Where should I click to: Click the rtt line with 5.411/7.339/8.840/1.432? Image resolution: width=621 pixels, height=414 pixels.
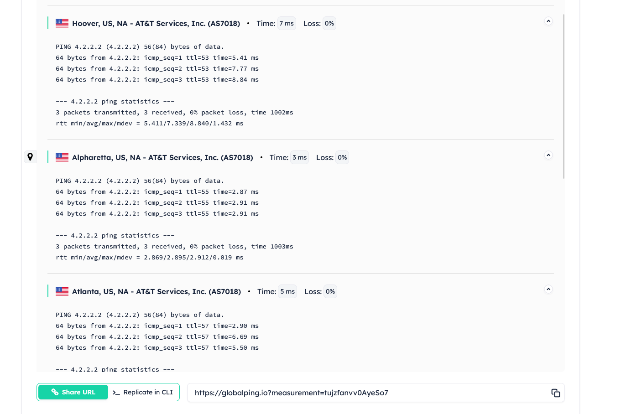[150, 124]
